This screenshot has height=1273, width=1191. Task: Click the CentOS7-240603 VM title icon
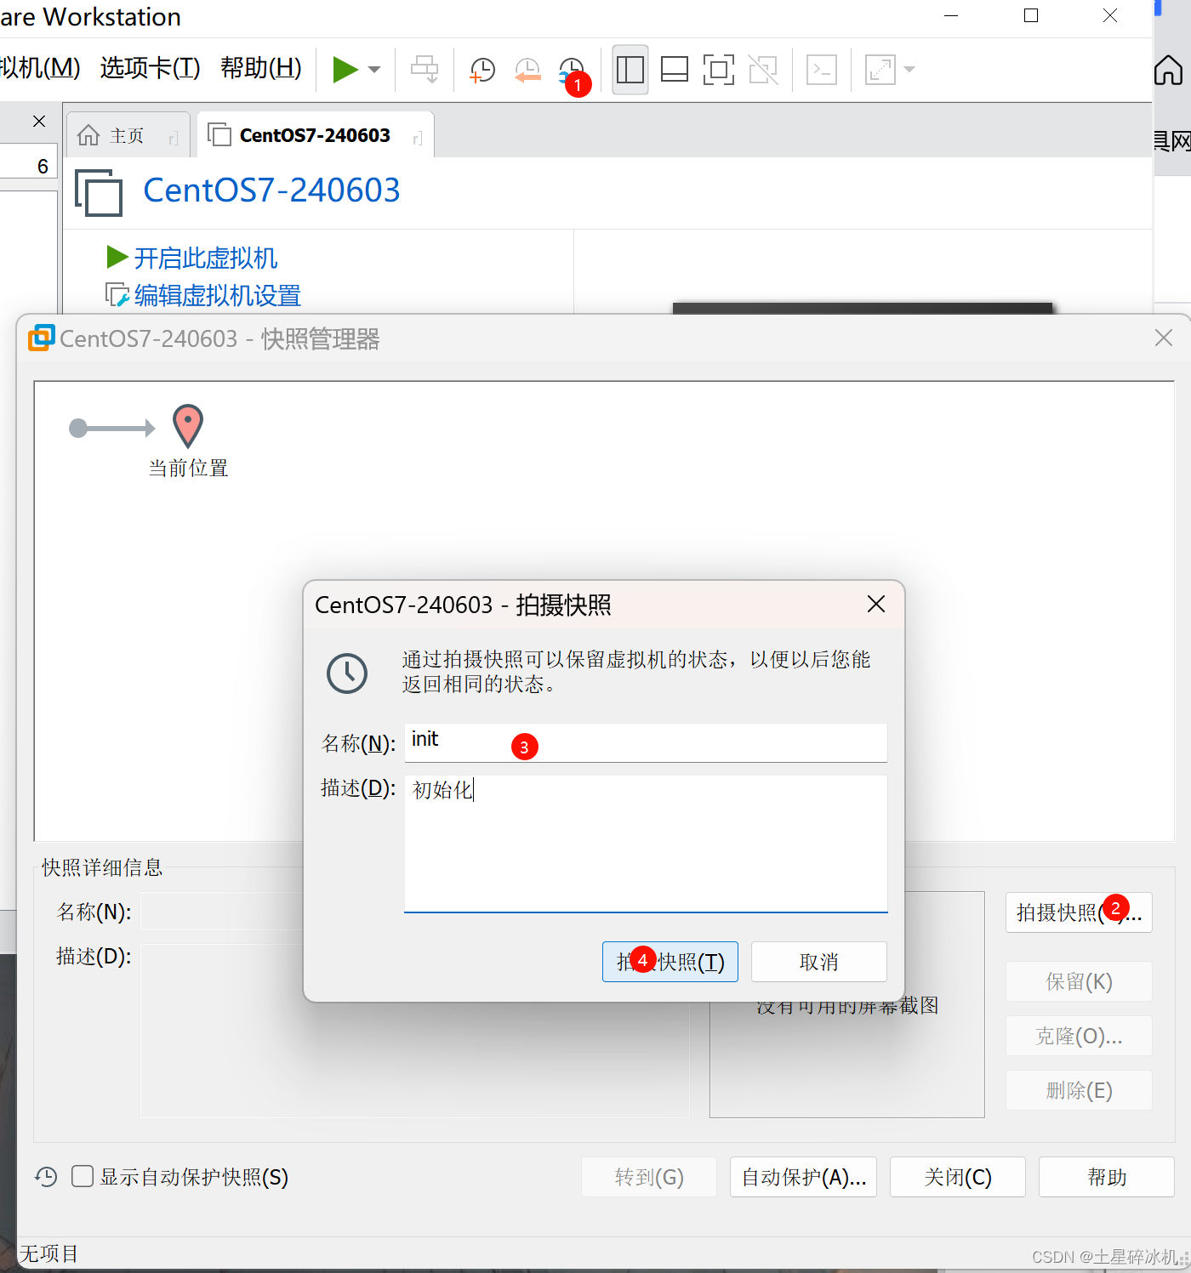click(x=99, y=192)
